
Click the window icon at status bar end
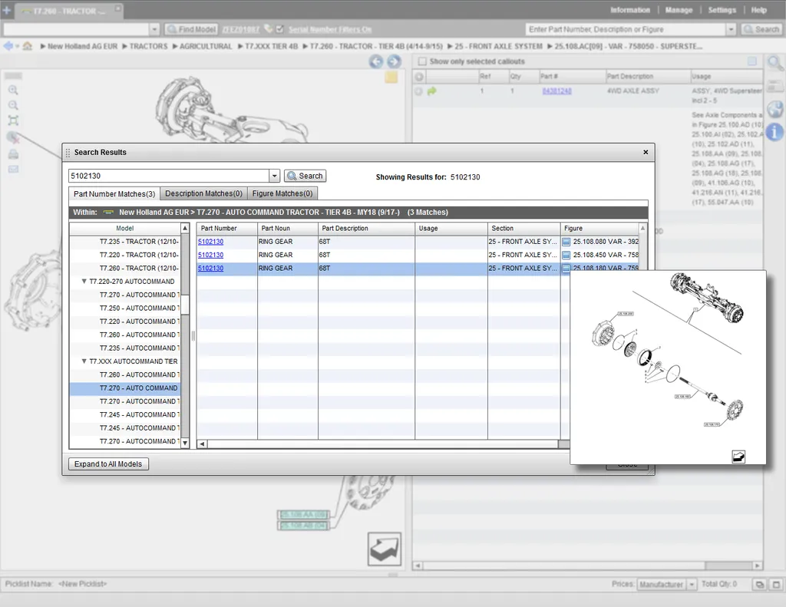tap(776, 585)
